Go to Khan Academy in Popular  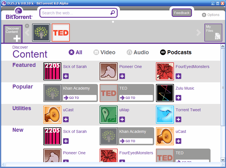tap(80, 98)
